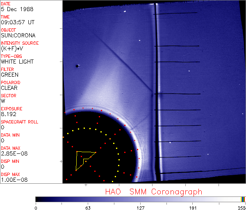Click the 191 tick label on color bar
The width and height of the screenshot is (246, 210).
(x=193, y=208)
